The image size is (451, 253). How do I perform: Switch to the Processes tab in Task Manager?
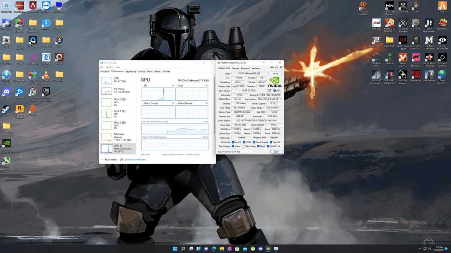105,72
